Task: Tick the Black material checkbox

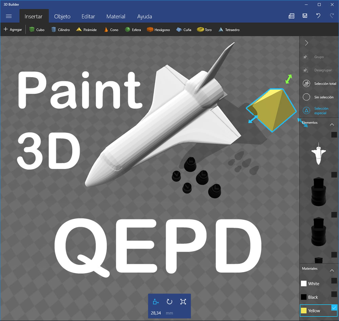Action: point(334,294)
